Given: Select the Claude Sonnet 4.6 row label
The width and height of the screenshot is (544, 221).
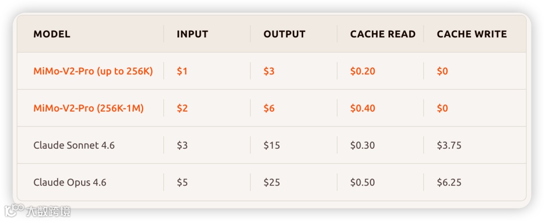Looking at the screenshot, I should point(74,145).
